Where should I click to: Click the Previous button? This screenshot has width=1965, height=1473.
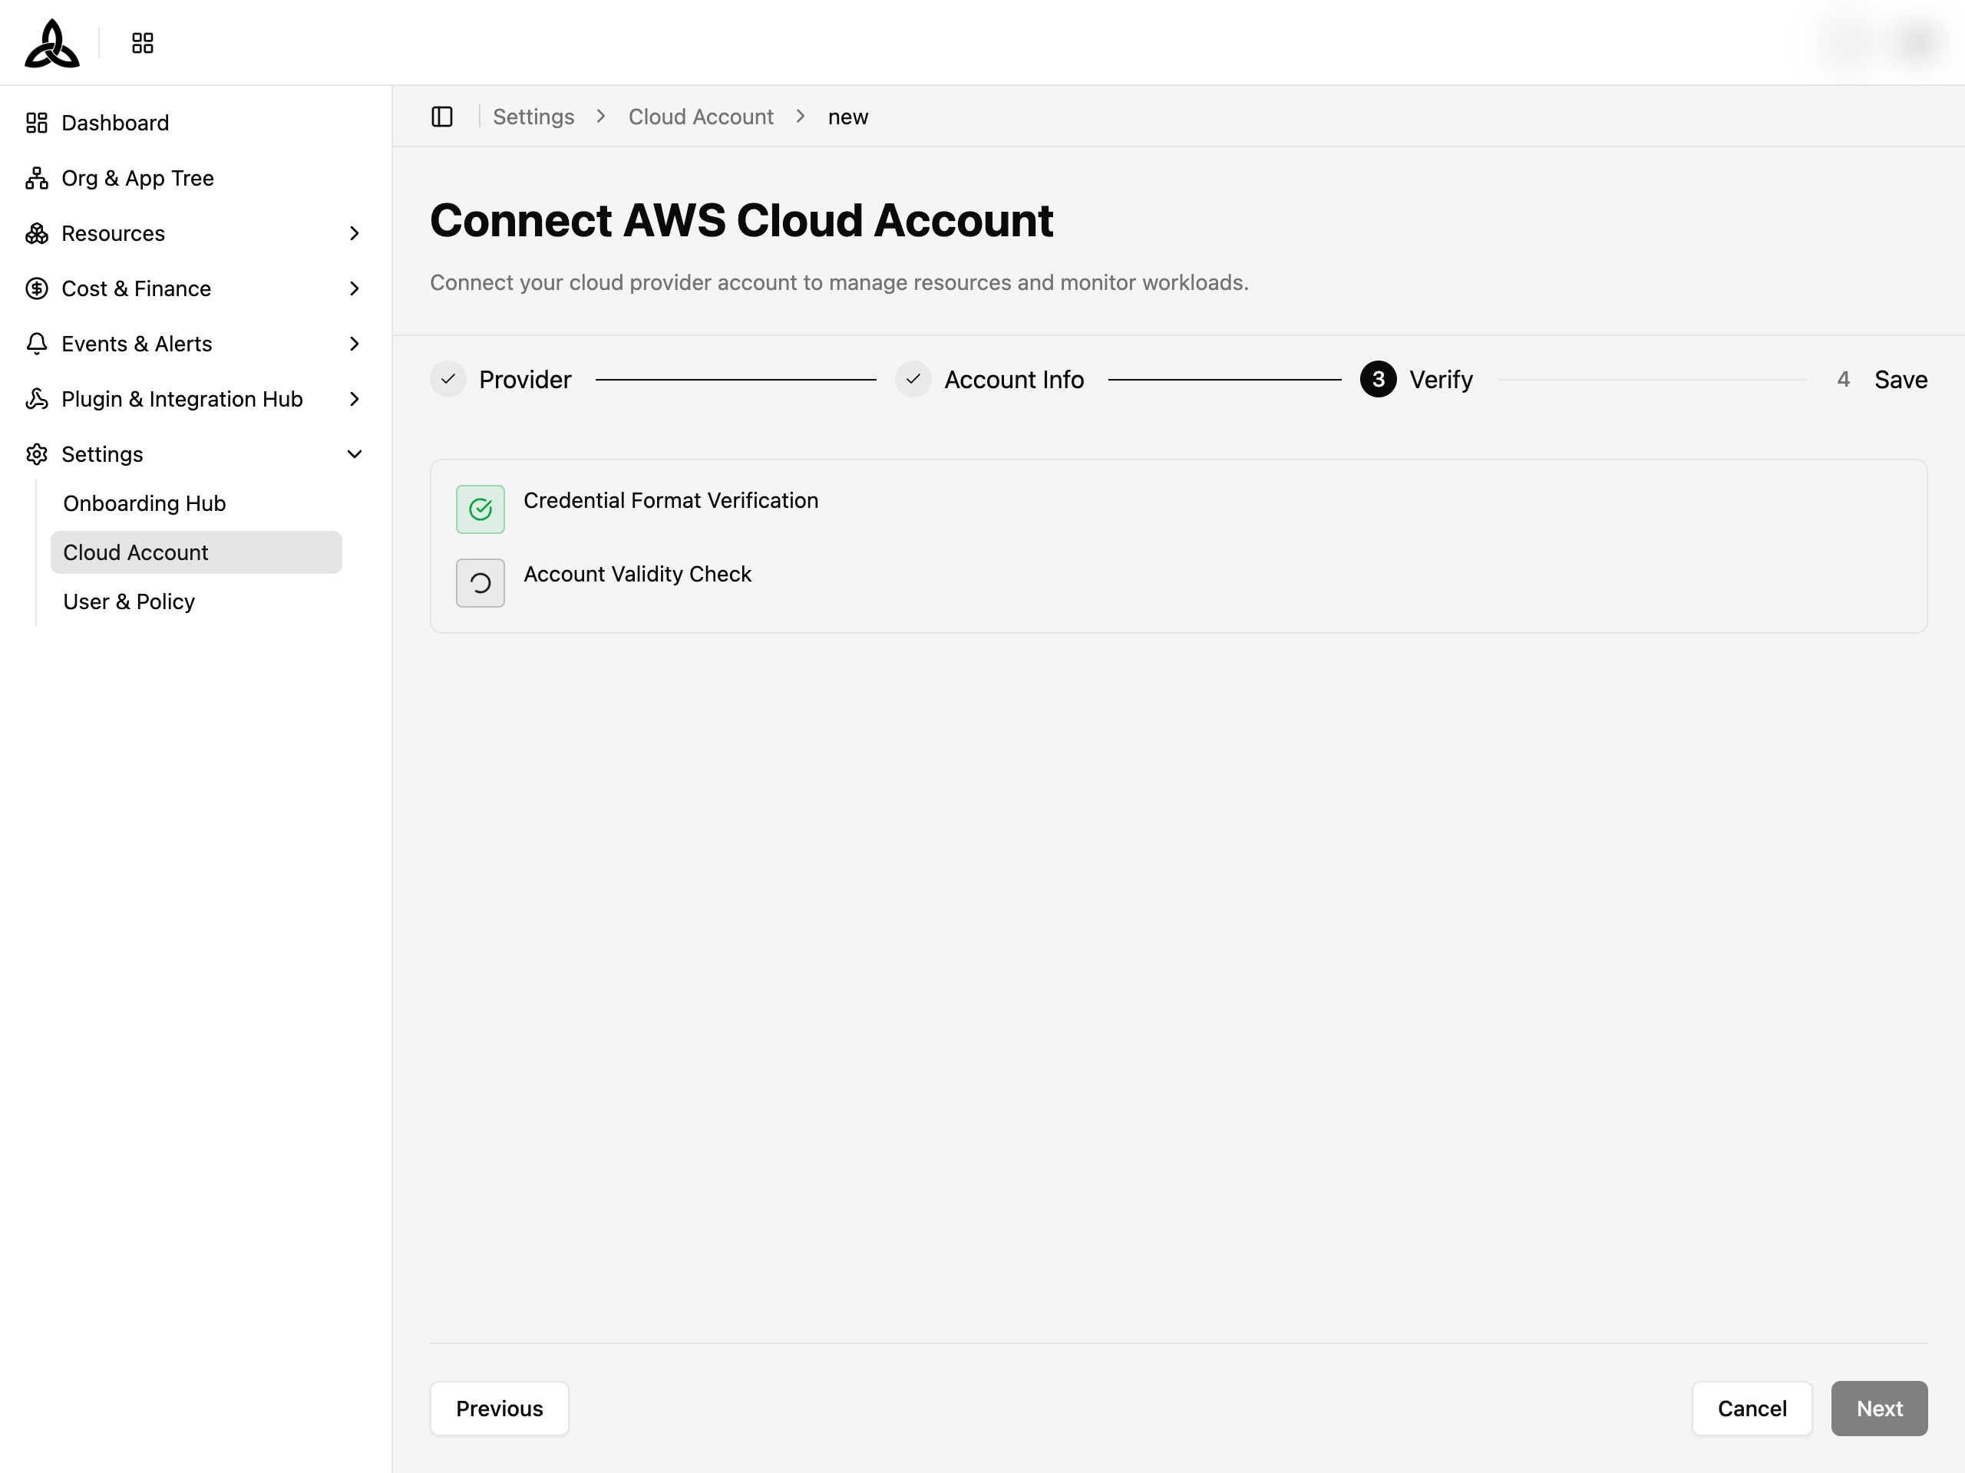[499, 1409]
